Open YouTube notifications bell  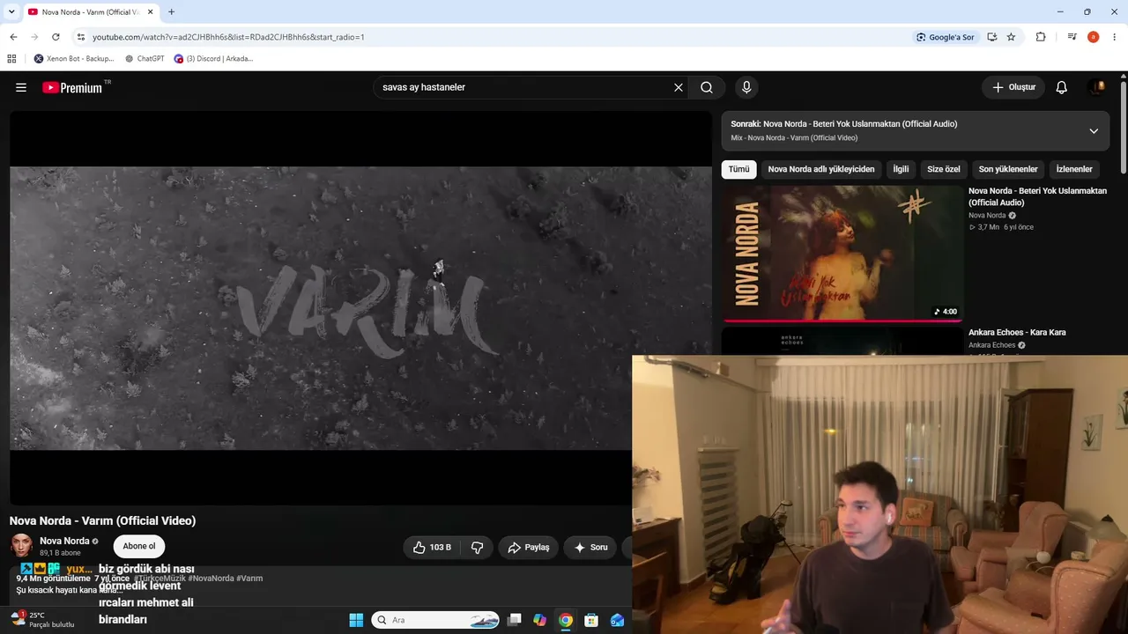pyautogui.click(x=1062, y=87)
